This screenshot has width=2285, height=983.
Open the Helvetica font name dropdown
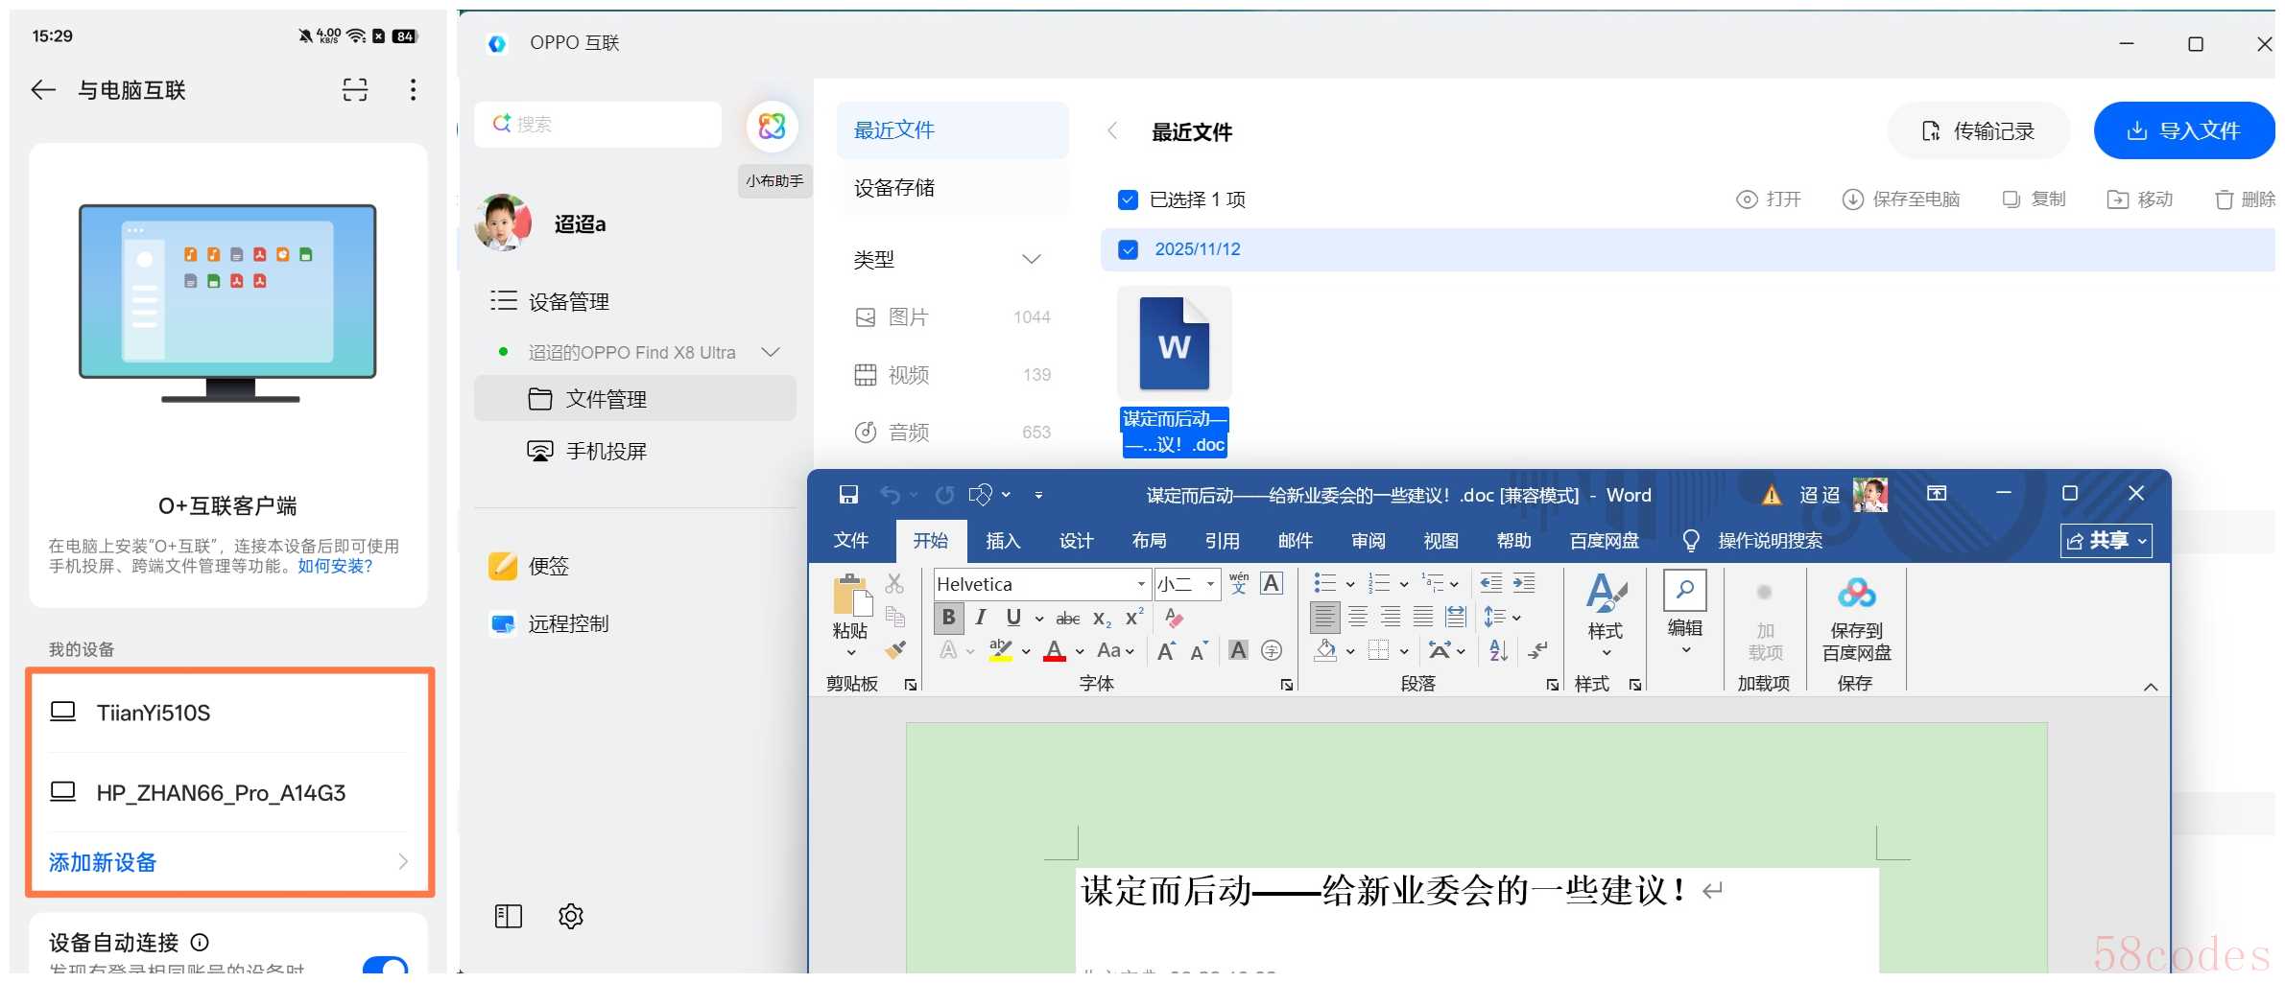tap(1141, 584)
